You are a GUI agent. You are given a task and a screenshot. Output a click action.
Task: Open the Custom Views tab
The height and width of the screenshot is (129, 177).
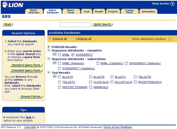click(130, 11)
